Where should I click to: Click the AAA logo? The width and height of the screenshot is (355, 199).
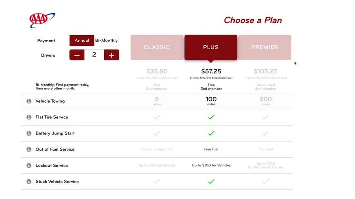click(x=42, y=20)
